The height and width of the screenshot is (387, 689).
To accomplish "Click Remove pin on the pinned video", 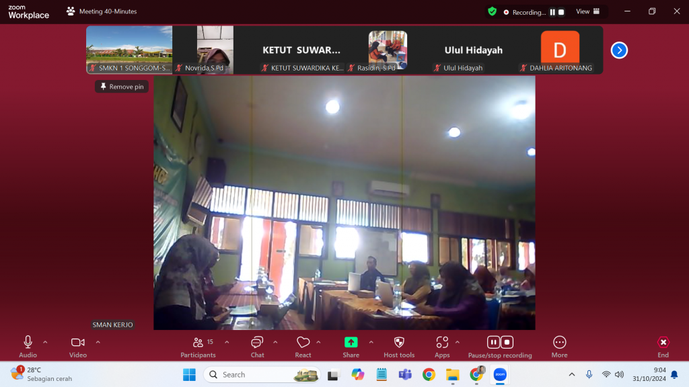I will [x=122, y=87].
